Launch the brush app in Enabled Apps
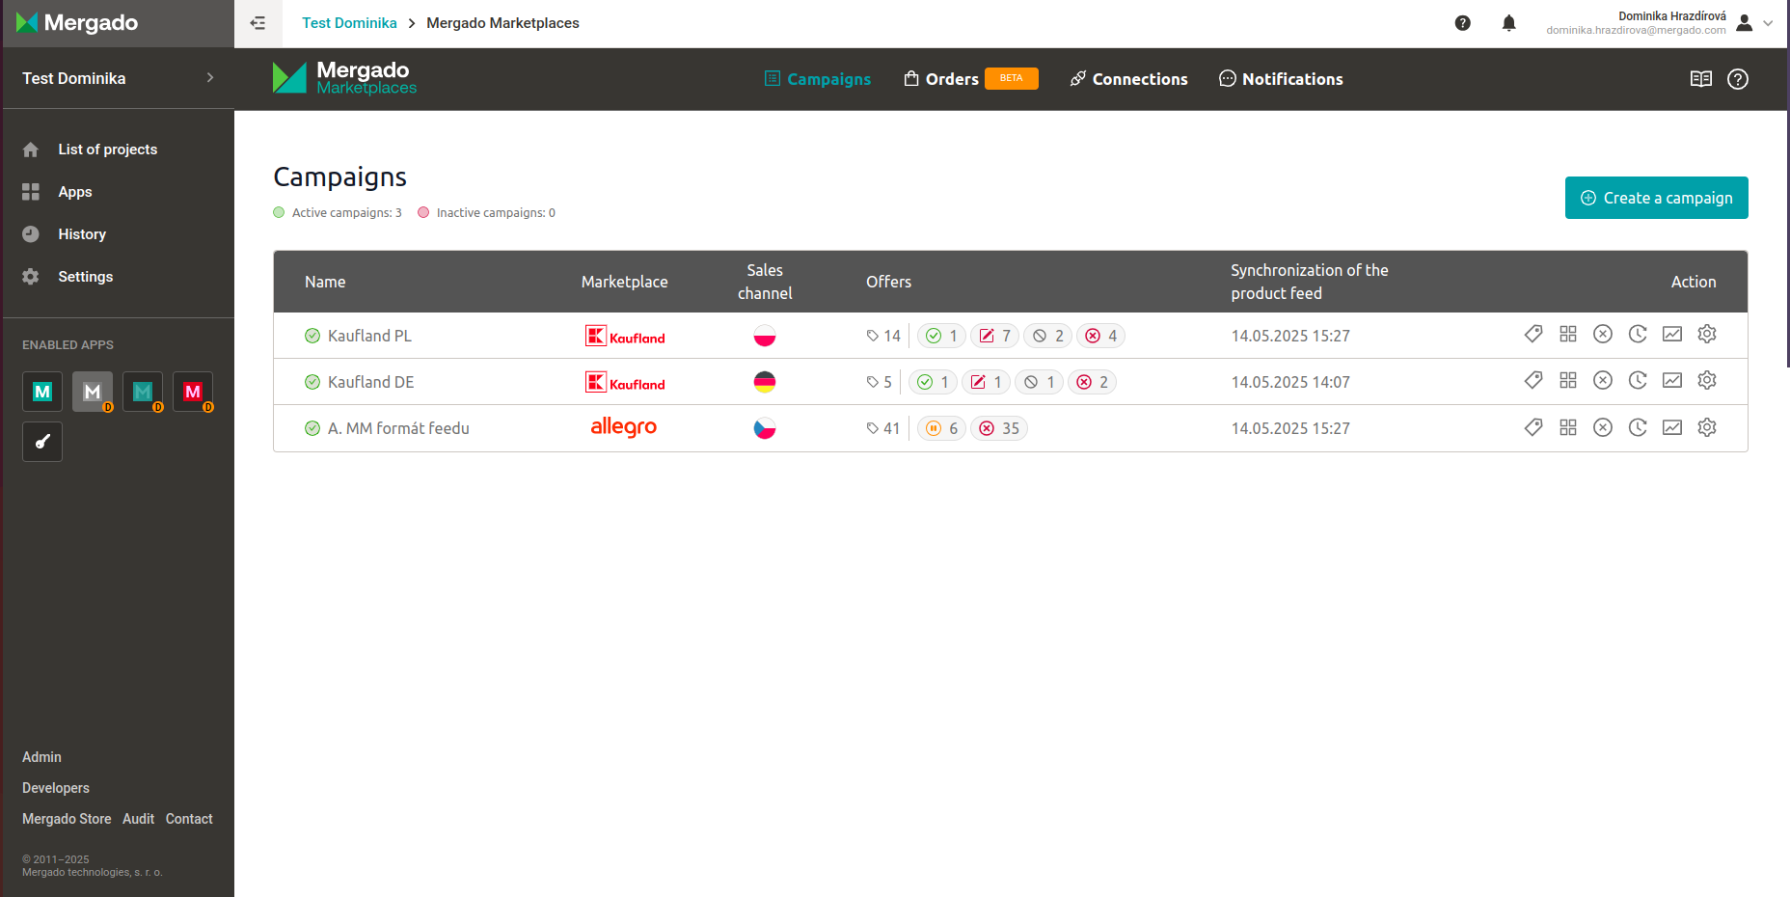This screenshot has width=1790, height=897. 42,442
